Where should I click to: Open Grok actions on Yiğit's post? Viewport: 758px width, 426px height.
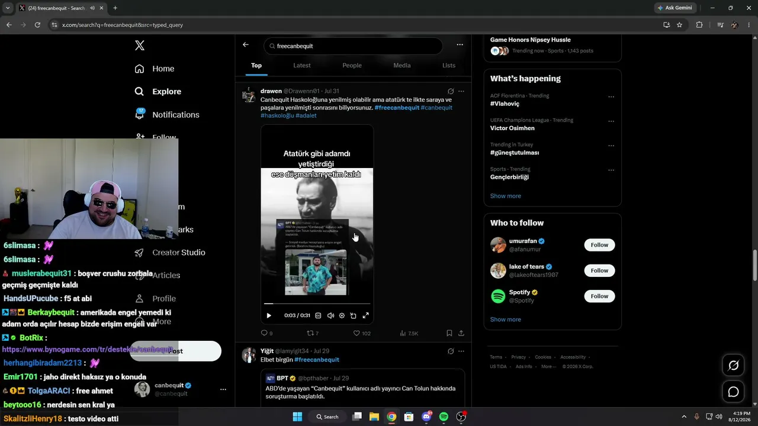click(451, 351)
